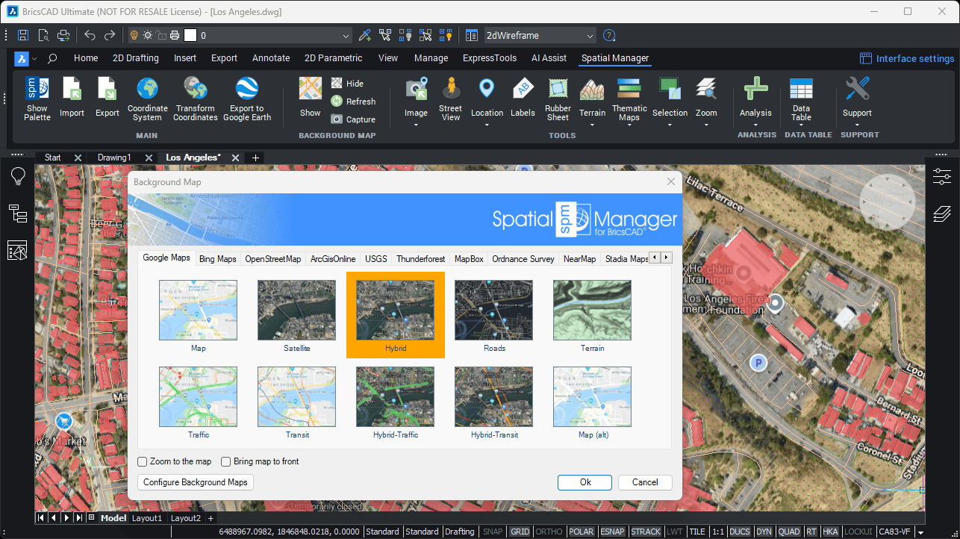Viewport: 960px width, 539px height.
Task: Select the Hybrid-Traffic map thumbnail
Action: (x=396, y=396)
